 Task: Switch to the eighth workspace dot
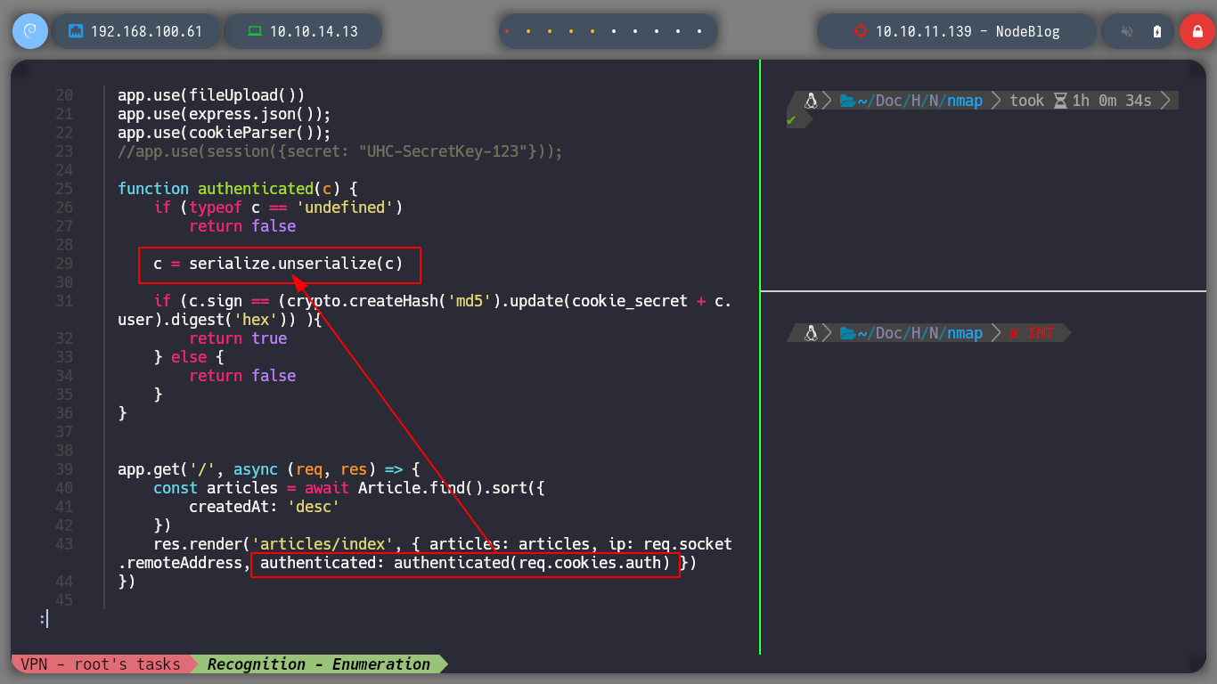[x=657, y=31]
